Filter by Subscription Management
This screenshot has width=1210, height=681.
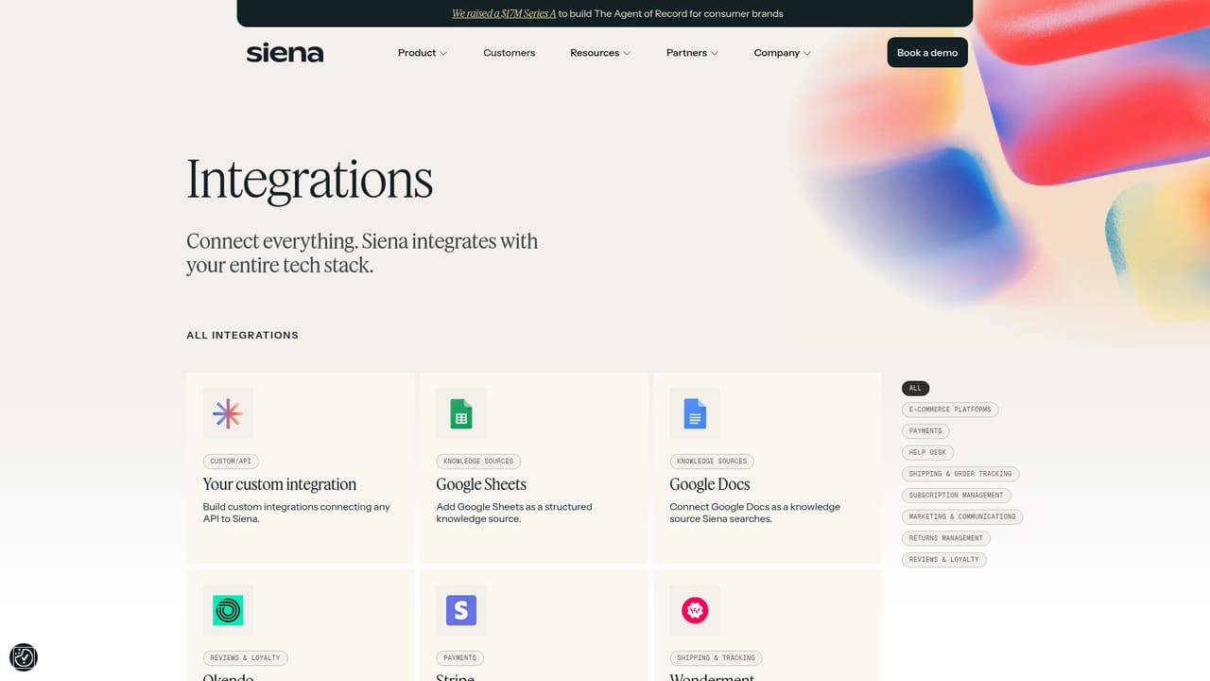[x=957, y=495]
